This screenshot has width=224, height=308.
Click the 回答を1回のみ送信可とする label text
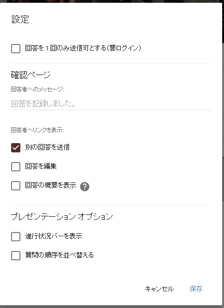coord(83,48)
